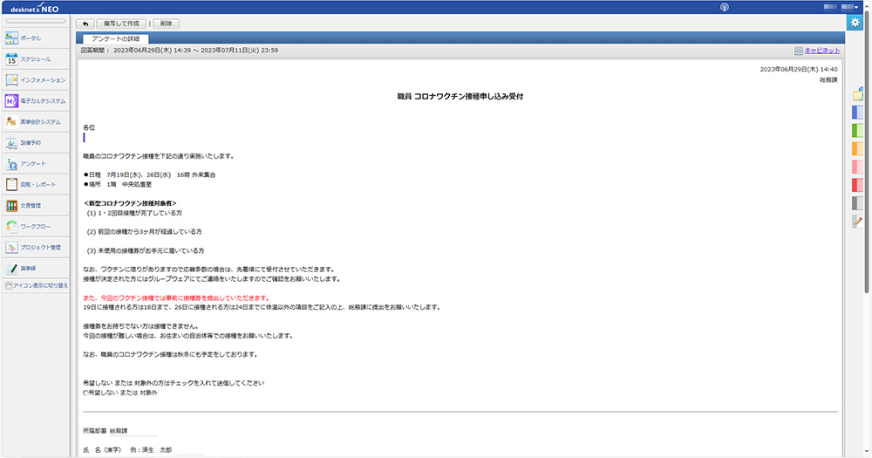Click the cabinet icon beside キャビネット
The height and width of the screenshot is (458, 872).
click(x=799, y=51)
